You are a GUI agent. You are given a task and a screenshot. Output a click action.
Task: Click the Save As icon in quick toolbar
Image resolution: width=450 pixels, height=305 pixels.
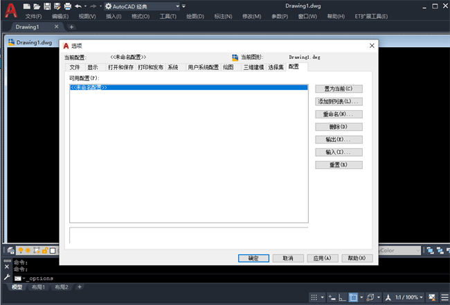[x=57, y=6]
